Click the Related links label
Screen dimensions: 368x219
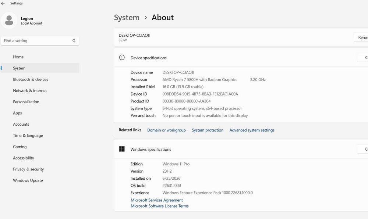coord(130,130)
